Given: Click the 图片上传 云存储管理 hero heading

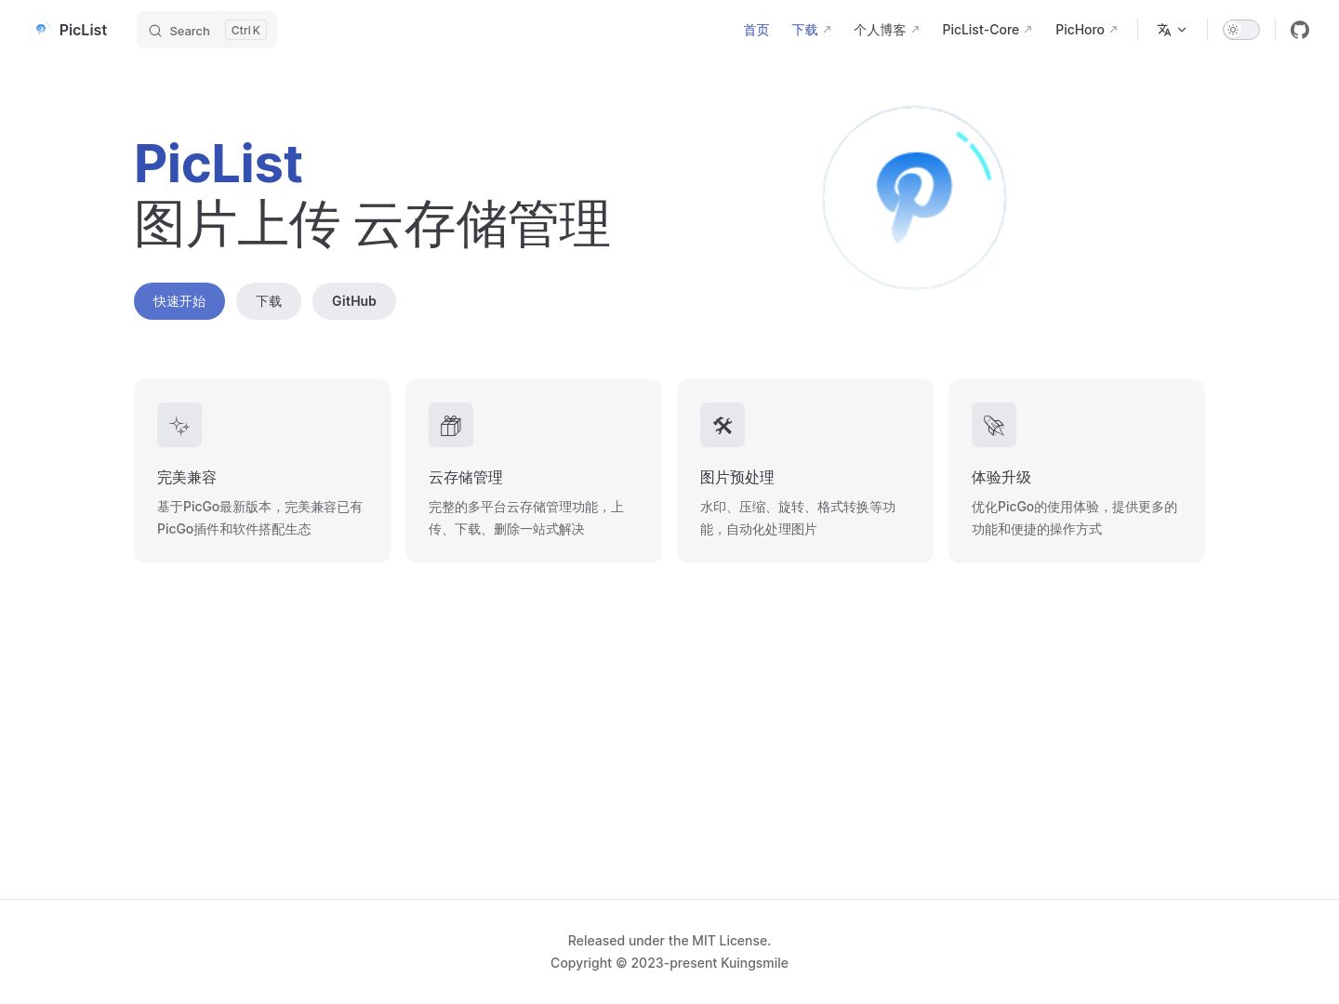Looking at the screenshot, I should tap(372, 224).
